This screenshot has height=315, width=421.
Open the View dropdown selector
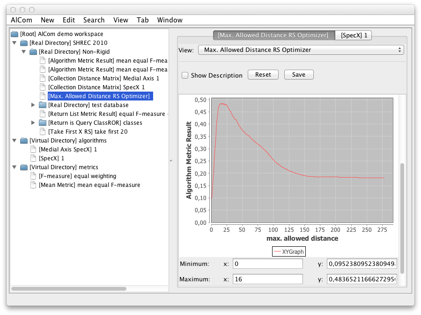pyautogui.click(x=301, y=50)
